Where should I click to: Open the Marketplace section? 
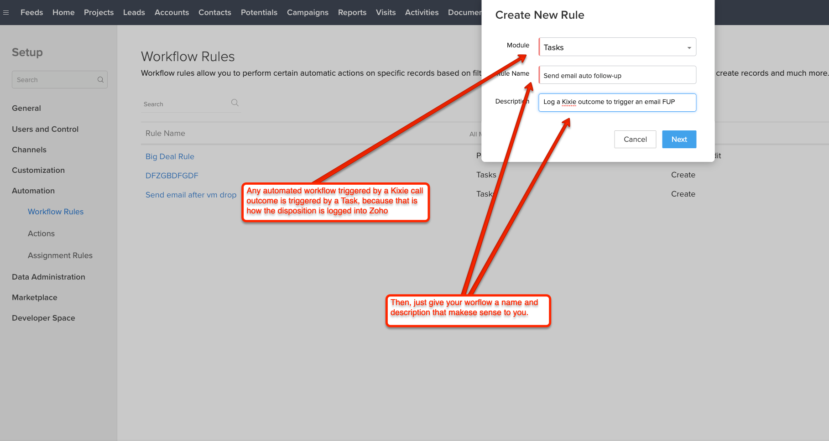[35, 297]
